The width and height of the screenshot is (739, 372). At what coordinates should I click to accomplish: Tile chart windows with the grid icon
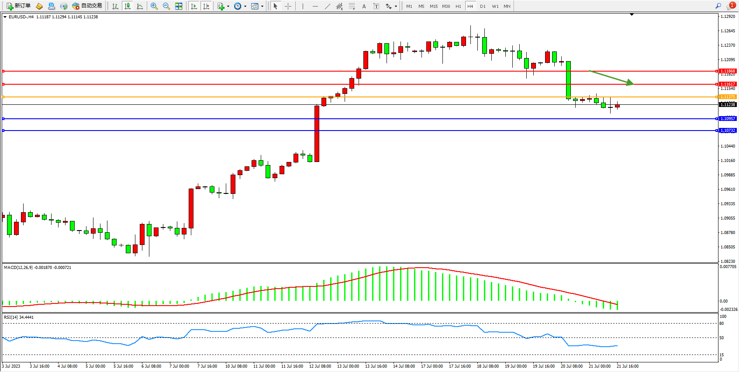click(x=179, y=6)
